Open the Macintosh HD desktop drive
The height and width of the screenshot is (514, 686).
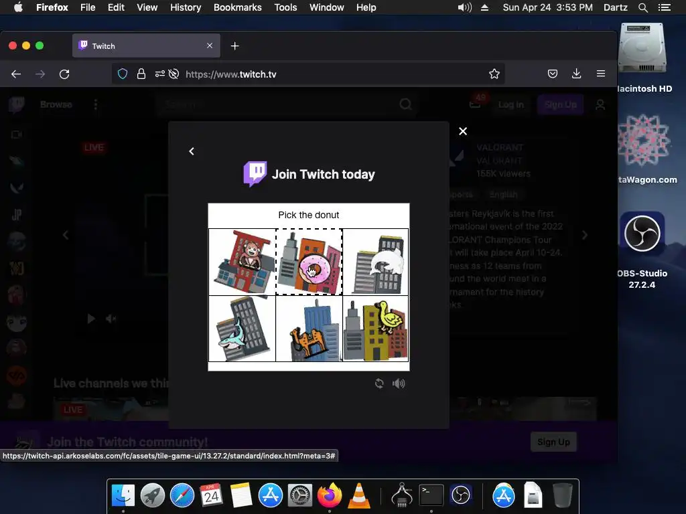[642, 48]
